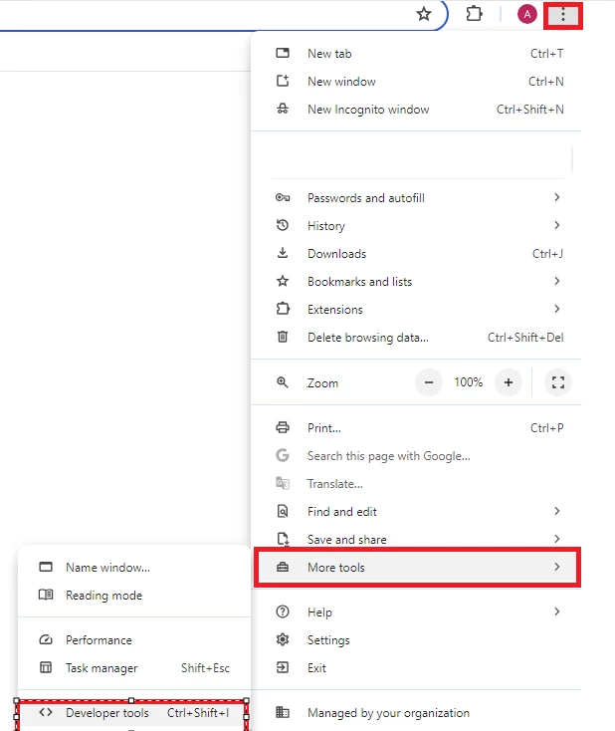
Task: Click the Developer tools code brackets icon
Action: [x=46, y=712]
